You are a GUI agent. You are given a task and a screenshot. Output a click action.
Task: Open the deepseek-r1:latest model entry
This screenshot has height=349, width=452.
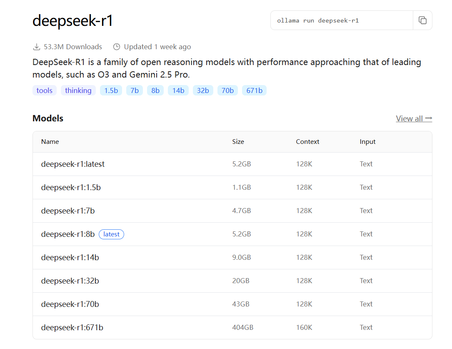[72, 164]
